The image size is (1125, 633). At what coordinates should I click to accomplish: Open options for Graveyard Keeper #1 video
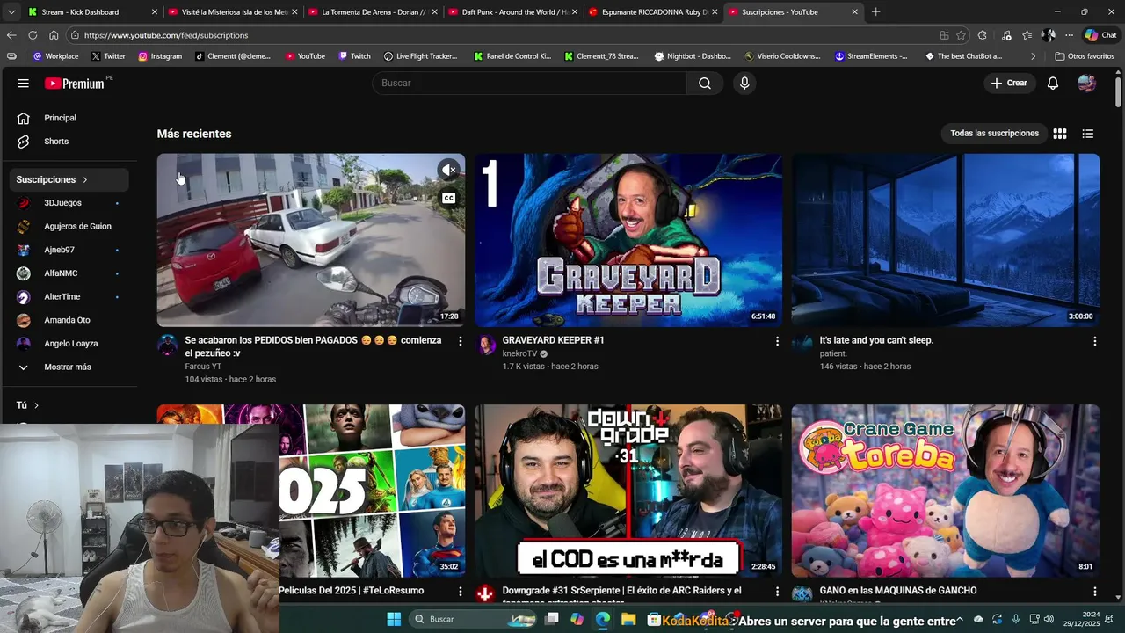(x=777, y=341)
